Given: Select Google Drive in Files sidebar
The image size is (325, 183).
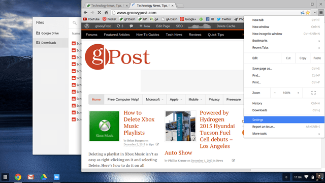Looking at the screenshot, I should pos(51,33).
